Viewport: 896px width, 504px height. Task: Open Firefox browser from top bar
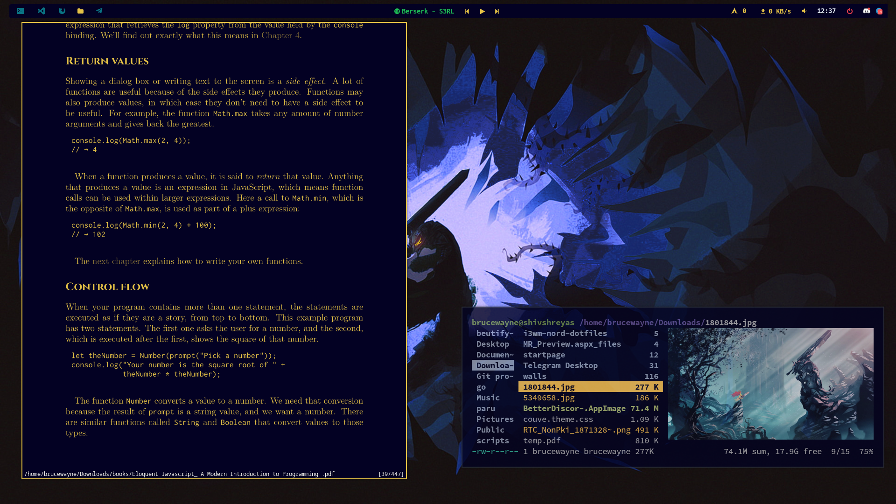click(62, 11)
